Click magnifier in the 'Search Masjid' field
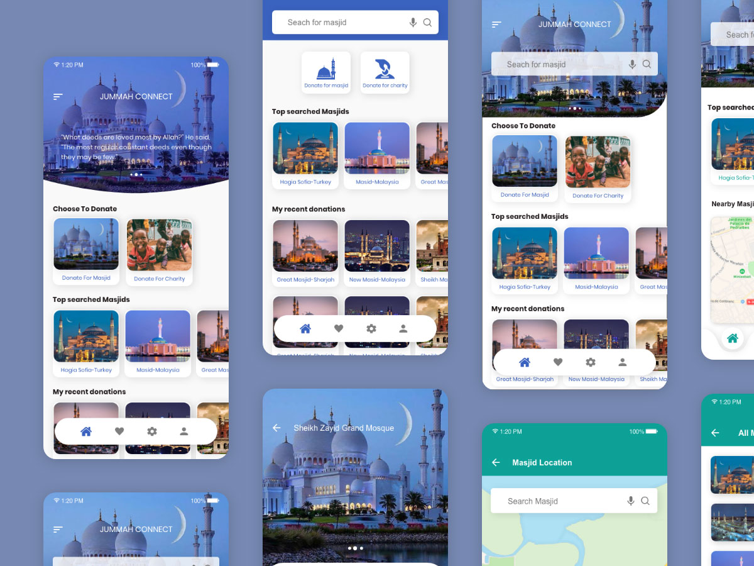Image resolution: width=754 pixels, height=566 pixels. coord(645,501)
